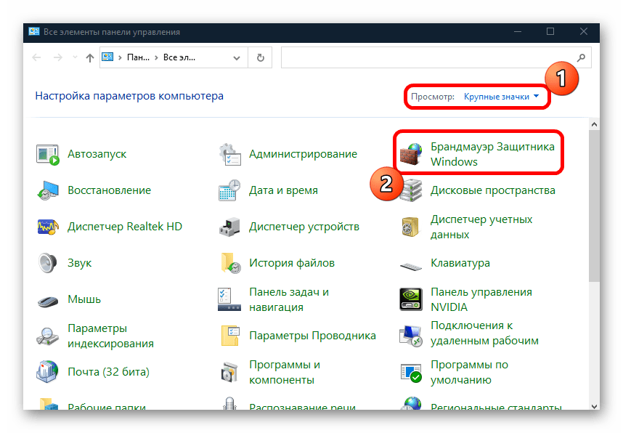The height and width of the screenshot is (433, 623).
Task: Open the Автозапуск icon
Action: pyautogui.click(x=48, y=154)
